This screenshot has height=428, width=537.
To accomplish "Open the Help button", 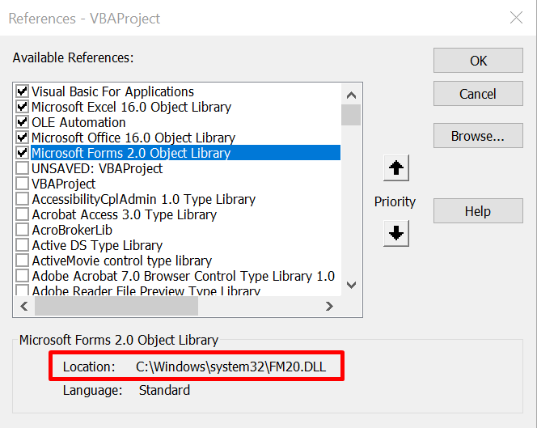I will coord(478,210).
